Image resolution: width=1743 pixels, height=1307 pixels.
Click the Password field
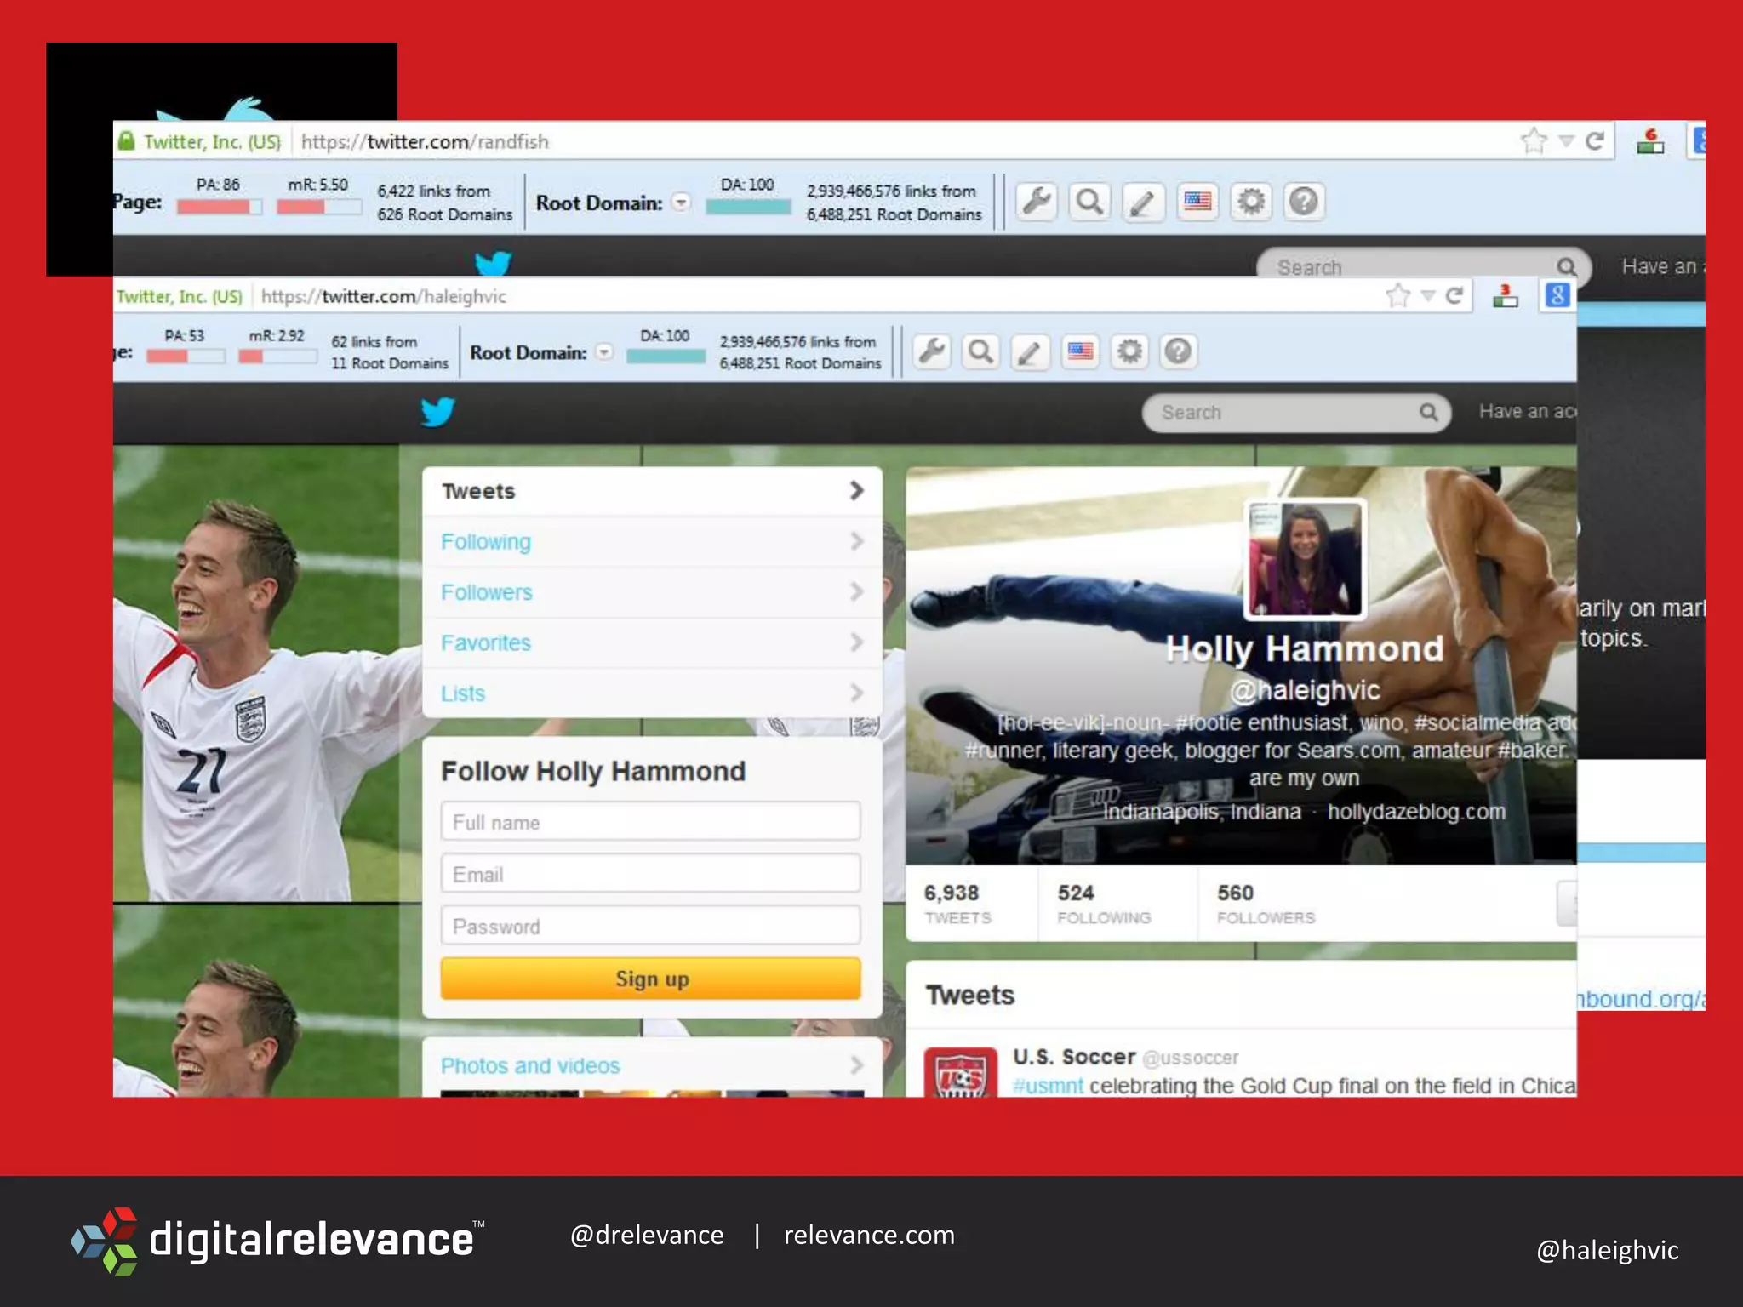651,926
